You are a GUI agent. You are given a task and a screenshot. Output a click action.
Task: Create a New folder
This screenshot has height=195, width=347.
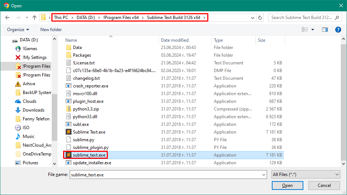tap(51, 30)
